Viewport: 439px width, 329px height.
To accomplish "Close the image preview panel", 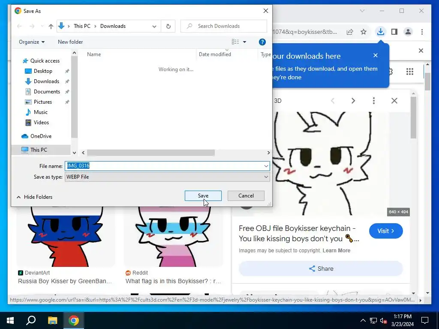I will 394,101.
